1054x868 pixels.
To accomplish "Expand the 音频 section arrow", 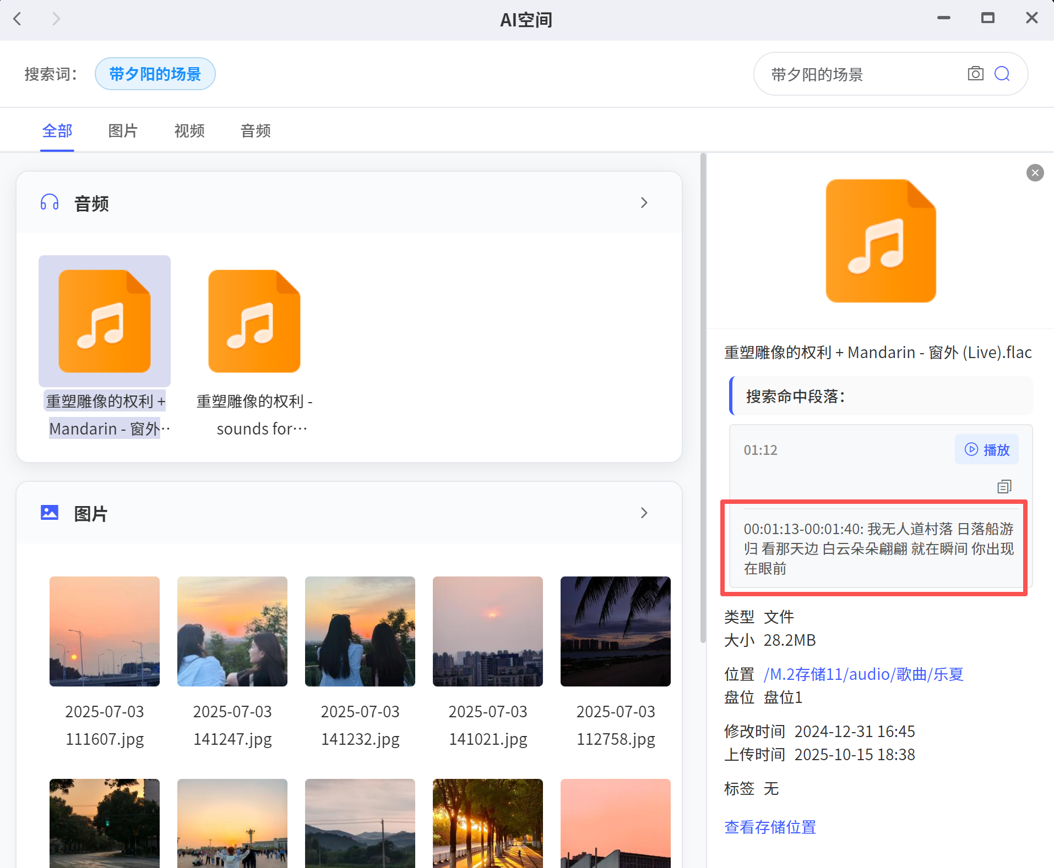I will click(x=644, y=203).
